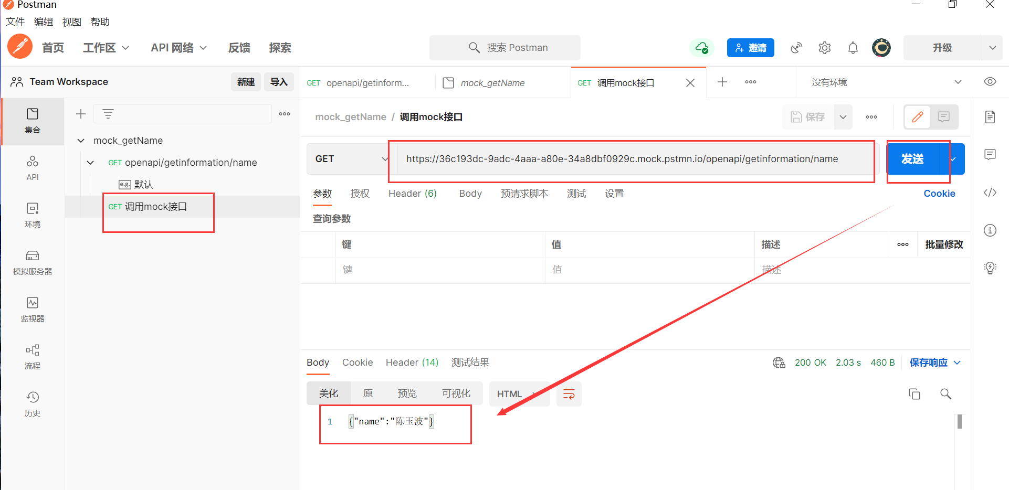The image size is (1009, 490).
Task: Open the user avatar menu
Action: [881, 48]
